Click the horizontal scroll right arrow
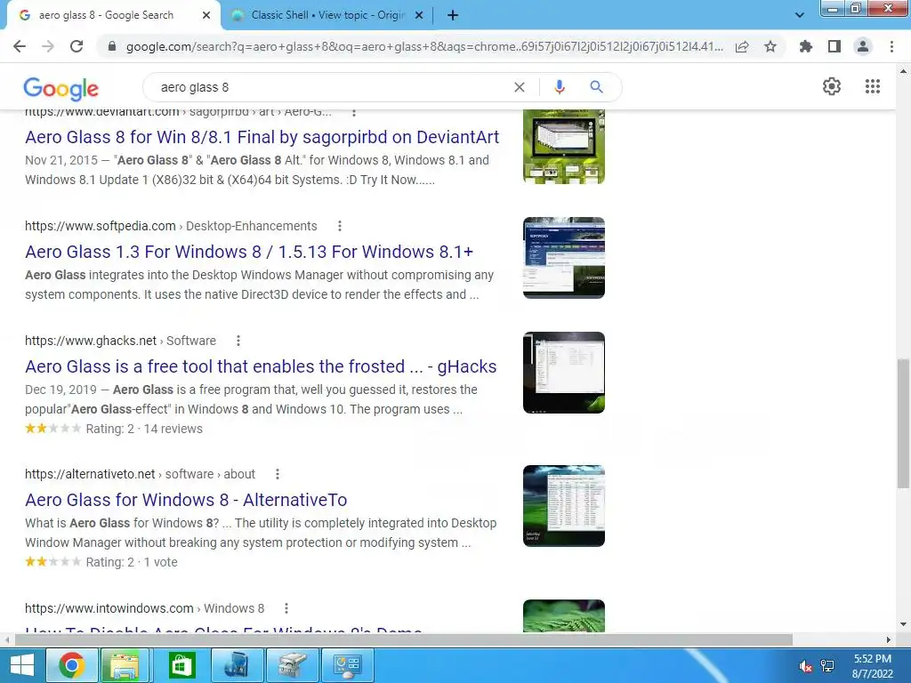Screen dimensions: 911x683 coord(889,640)
